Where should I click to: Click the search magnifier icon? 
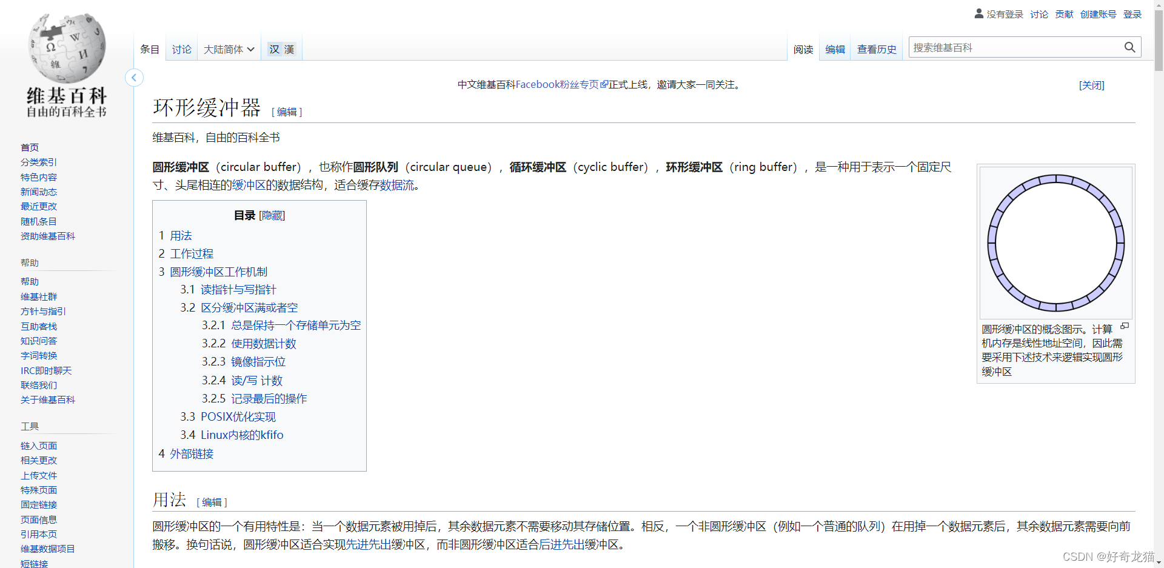[x=1129, y=47]
